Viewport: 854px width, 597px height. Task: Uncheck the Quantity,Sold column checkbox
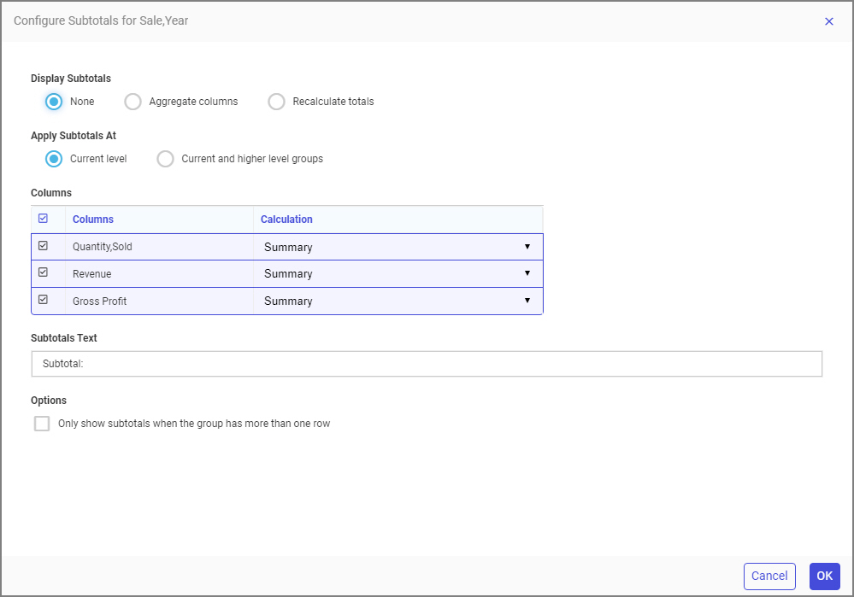(x=44, y=246)
